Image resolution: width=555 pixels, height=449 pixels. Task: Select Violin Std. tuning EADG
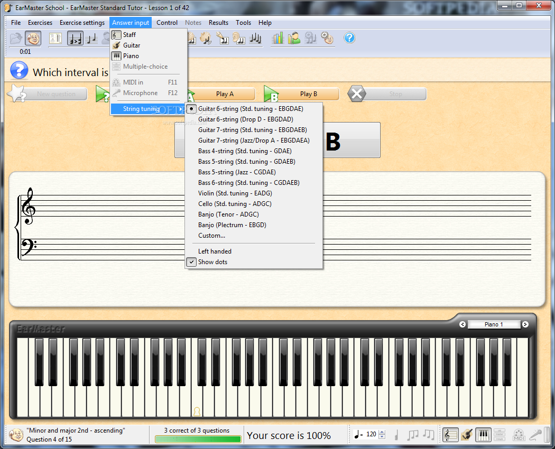(x=254, y=193)
